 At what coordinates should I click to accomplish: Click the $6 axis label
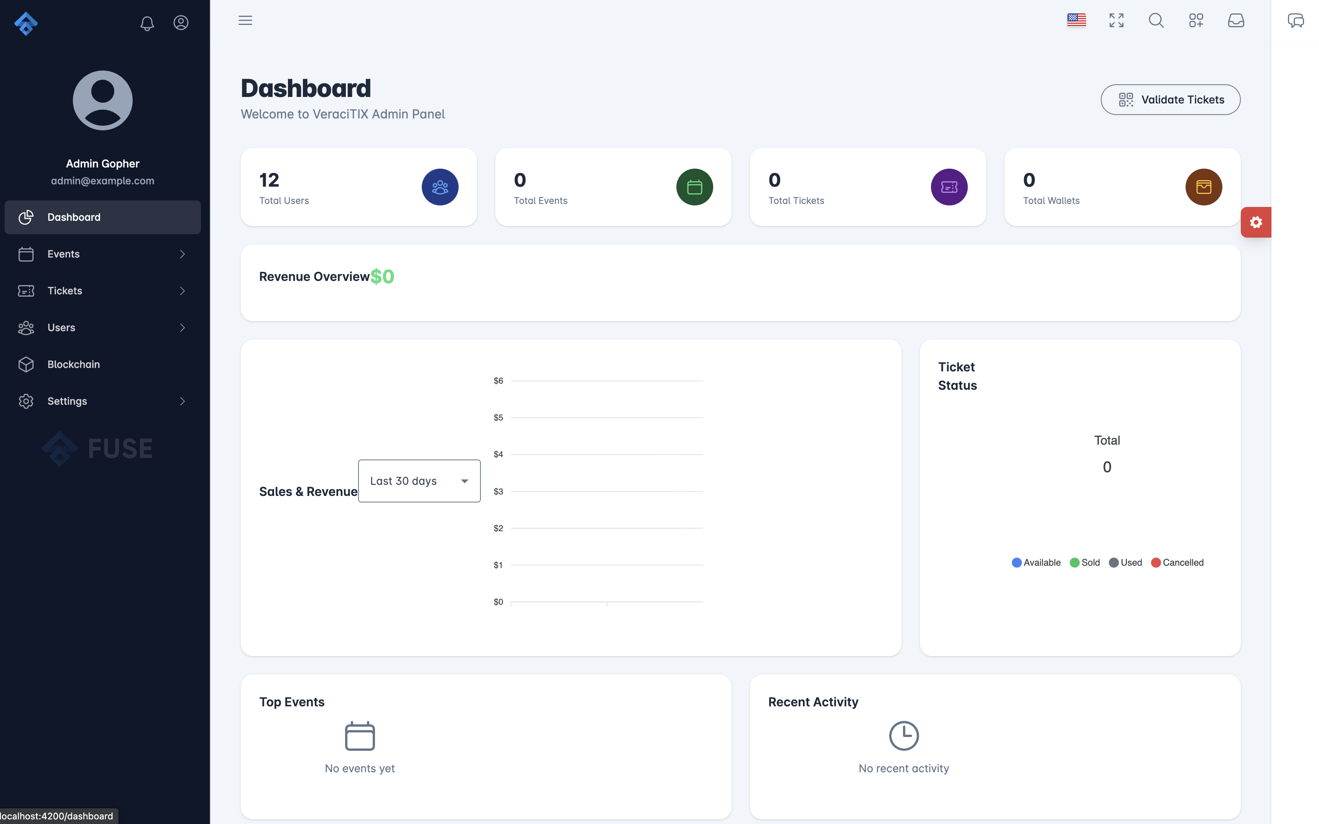498,381
